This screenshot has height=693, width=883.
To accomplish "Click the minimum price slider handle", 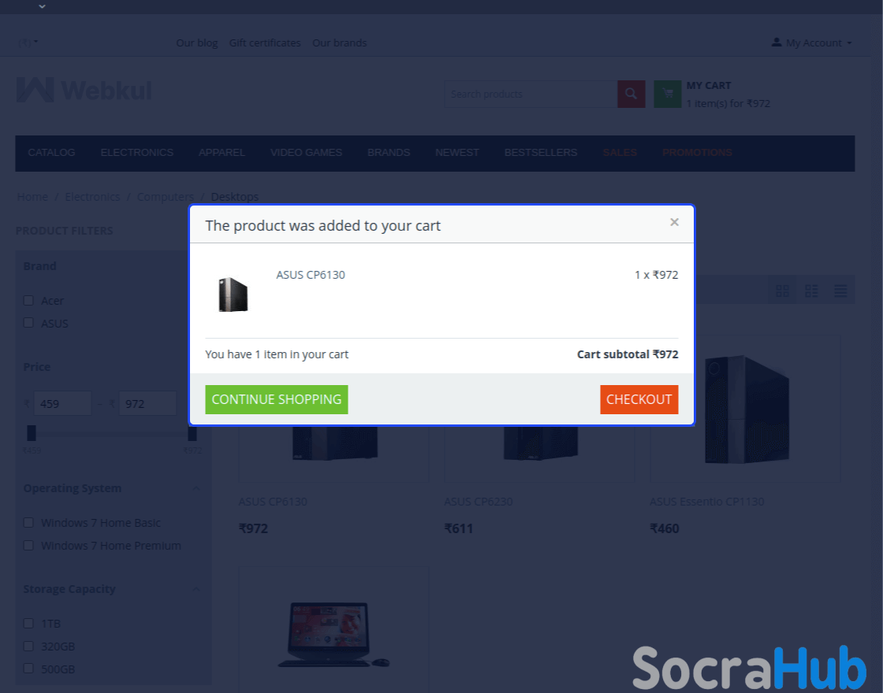I will (x=32, y=433).
